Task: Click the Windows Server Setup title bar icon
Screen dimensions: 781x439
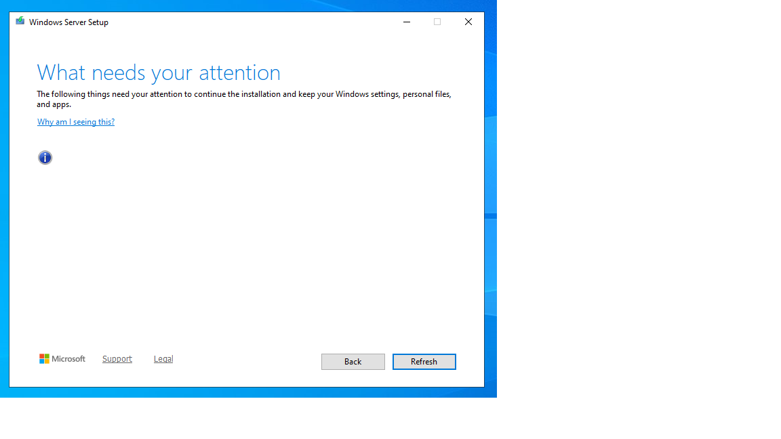Action: tap(20, 21)
